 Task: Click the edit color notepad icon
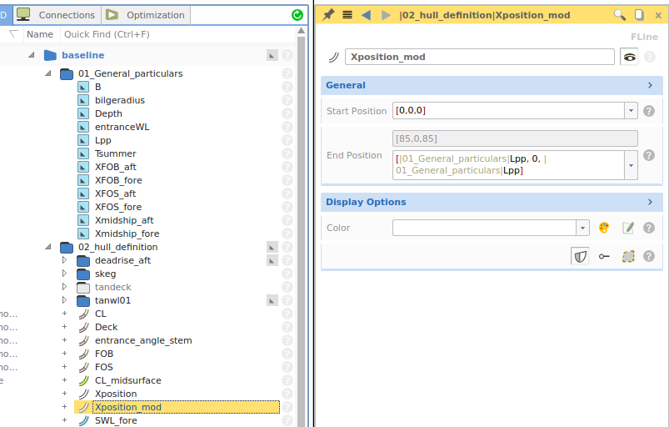[x=627, y=228]
